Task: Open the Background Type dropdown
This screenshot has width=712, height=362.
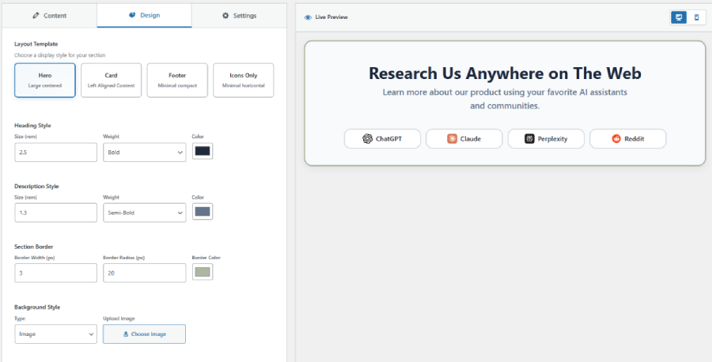Action: click(55, 334)
